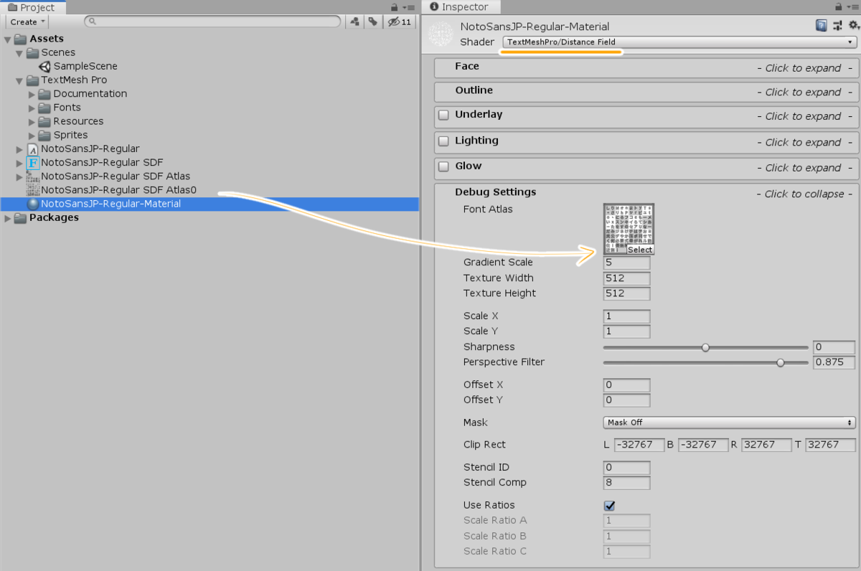
Task: Collapse the TextMesh Pro folder arrow
Action: [x=20, y=81]
